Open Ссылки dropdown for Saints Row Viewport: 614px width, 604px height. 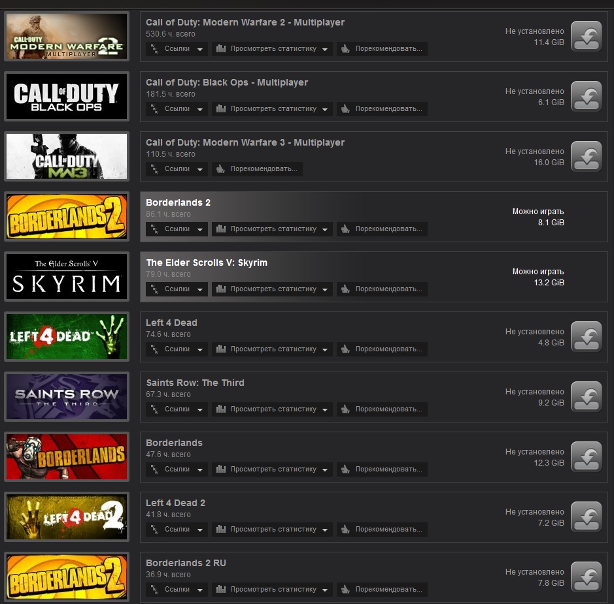pos(177,409)
